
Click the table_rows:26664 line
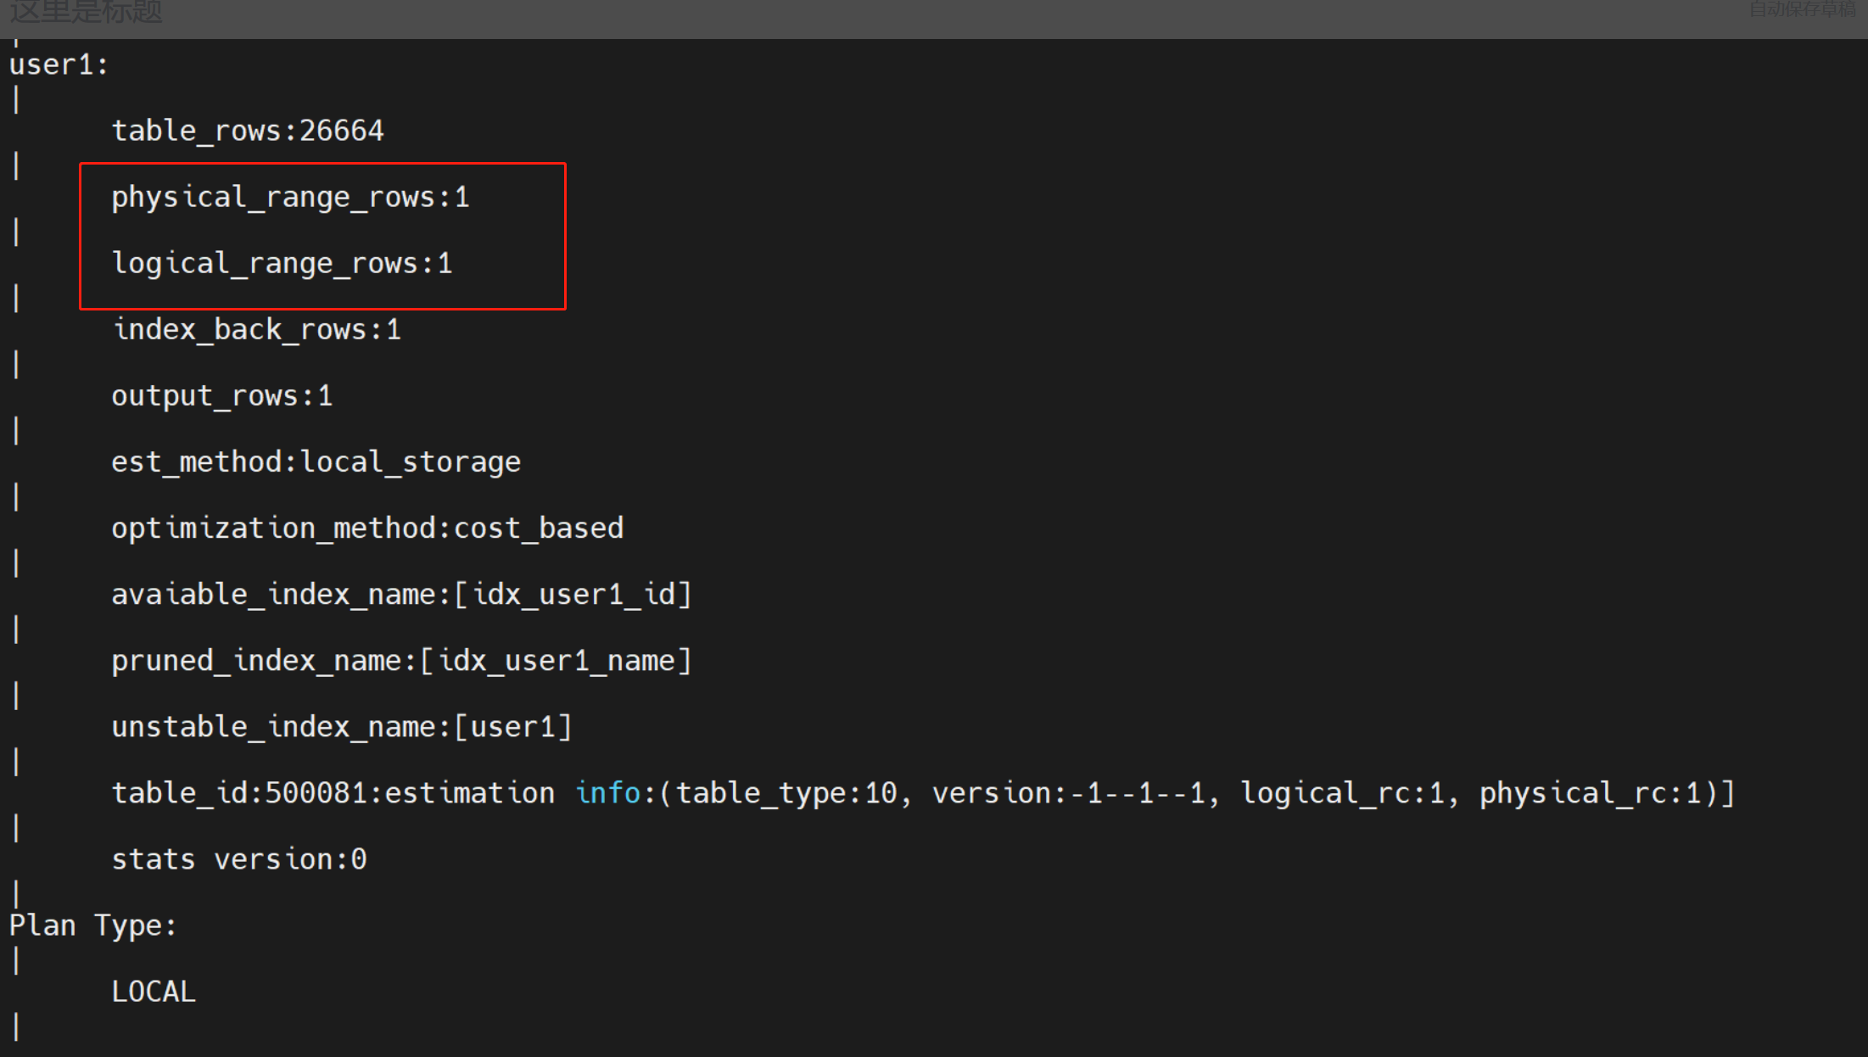[248, 131]
